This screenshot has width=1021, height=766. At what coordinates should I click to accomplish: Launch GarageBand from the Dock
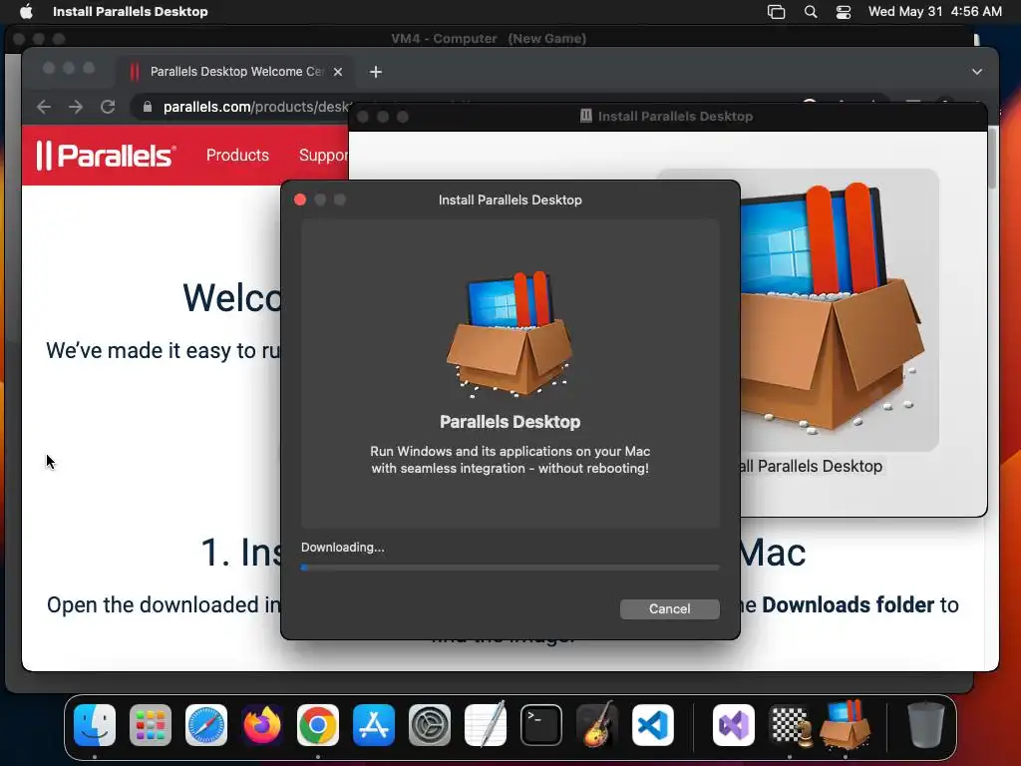[597, 724]
